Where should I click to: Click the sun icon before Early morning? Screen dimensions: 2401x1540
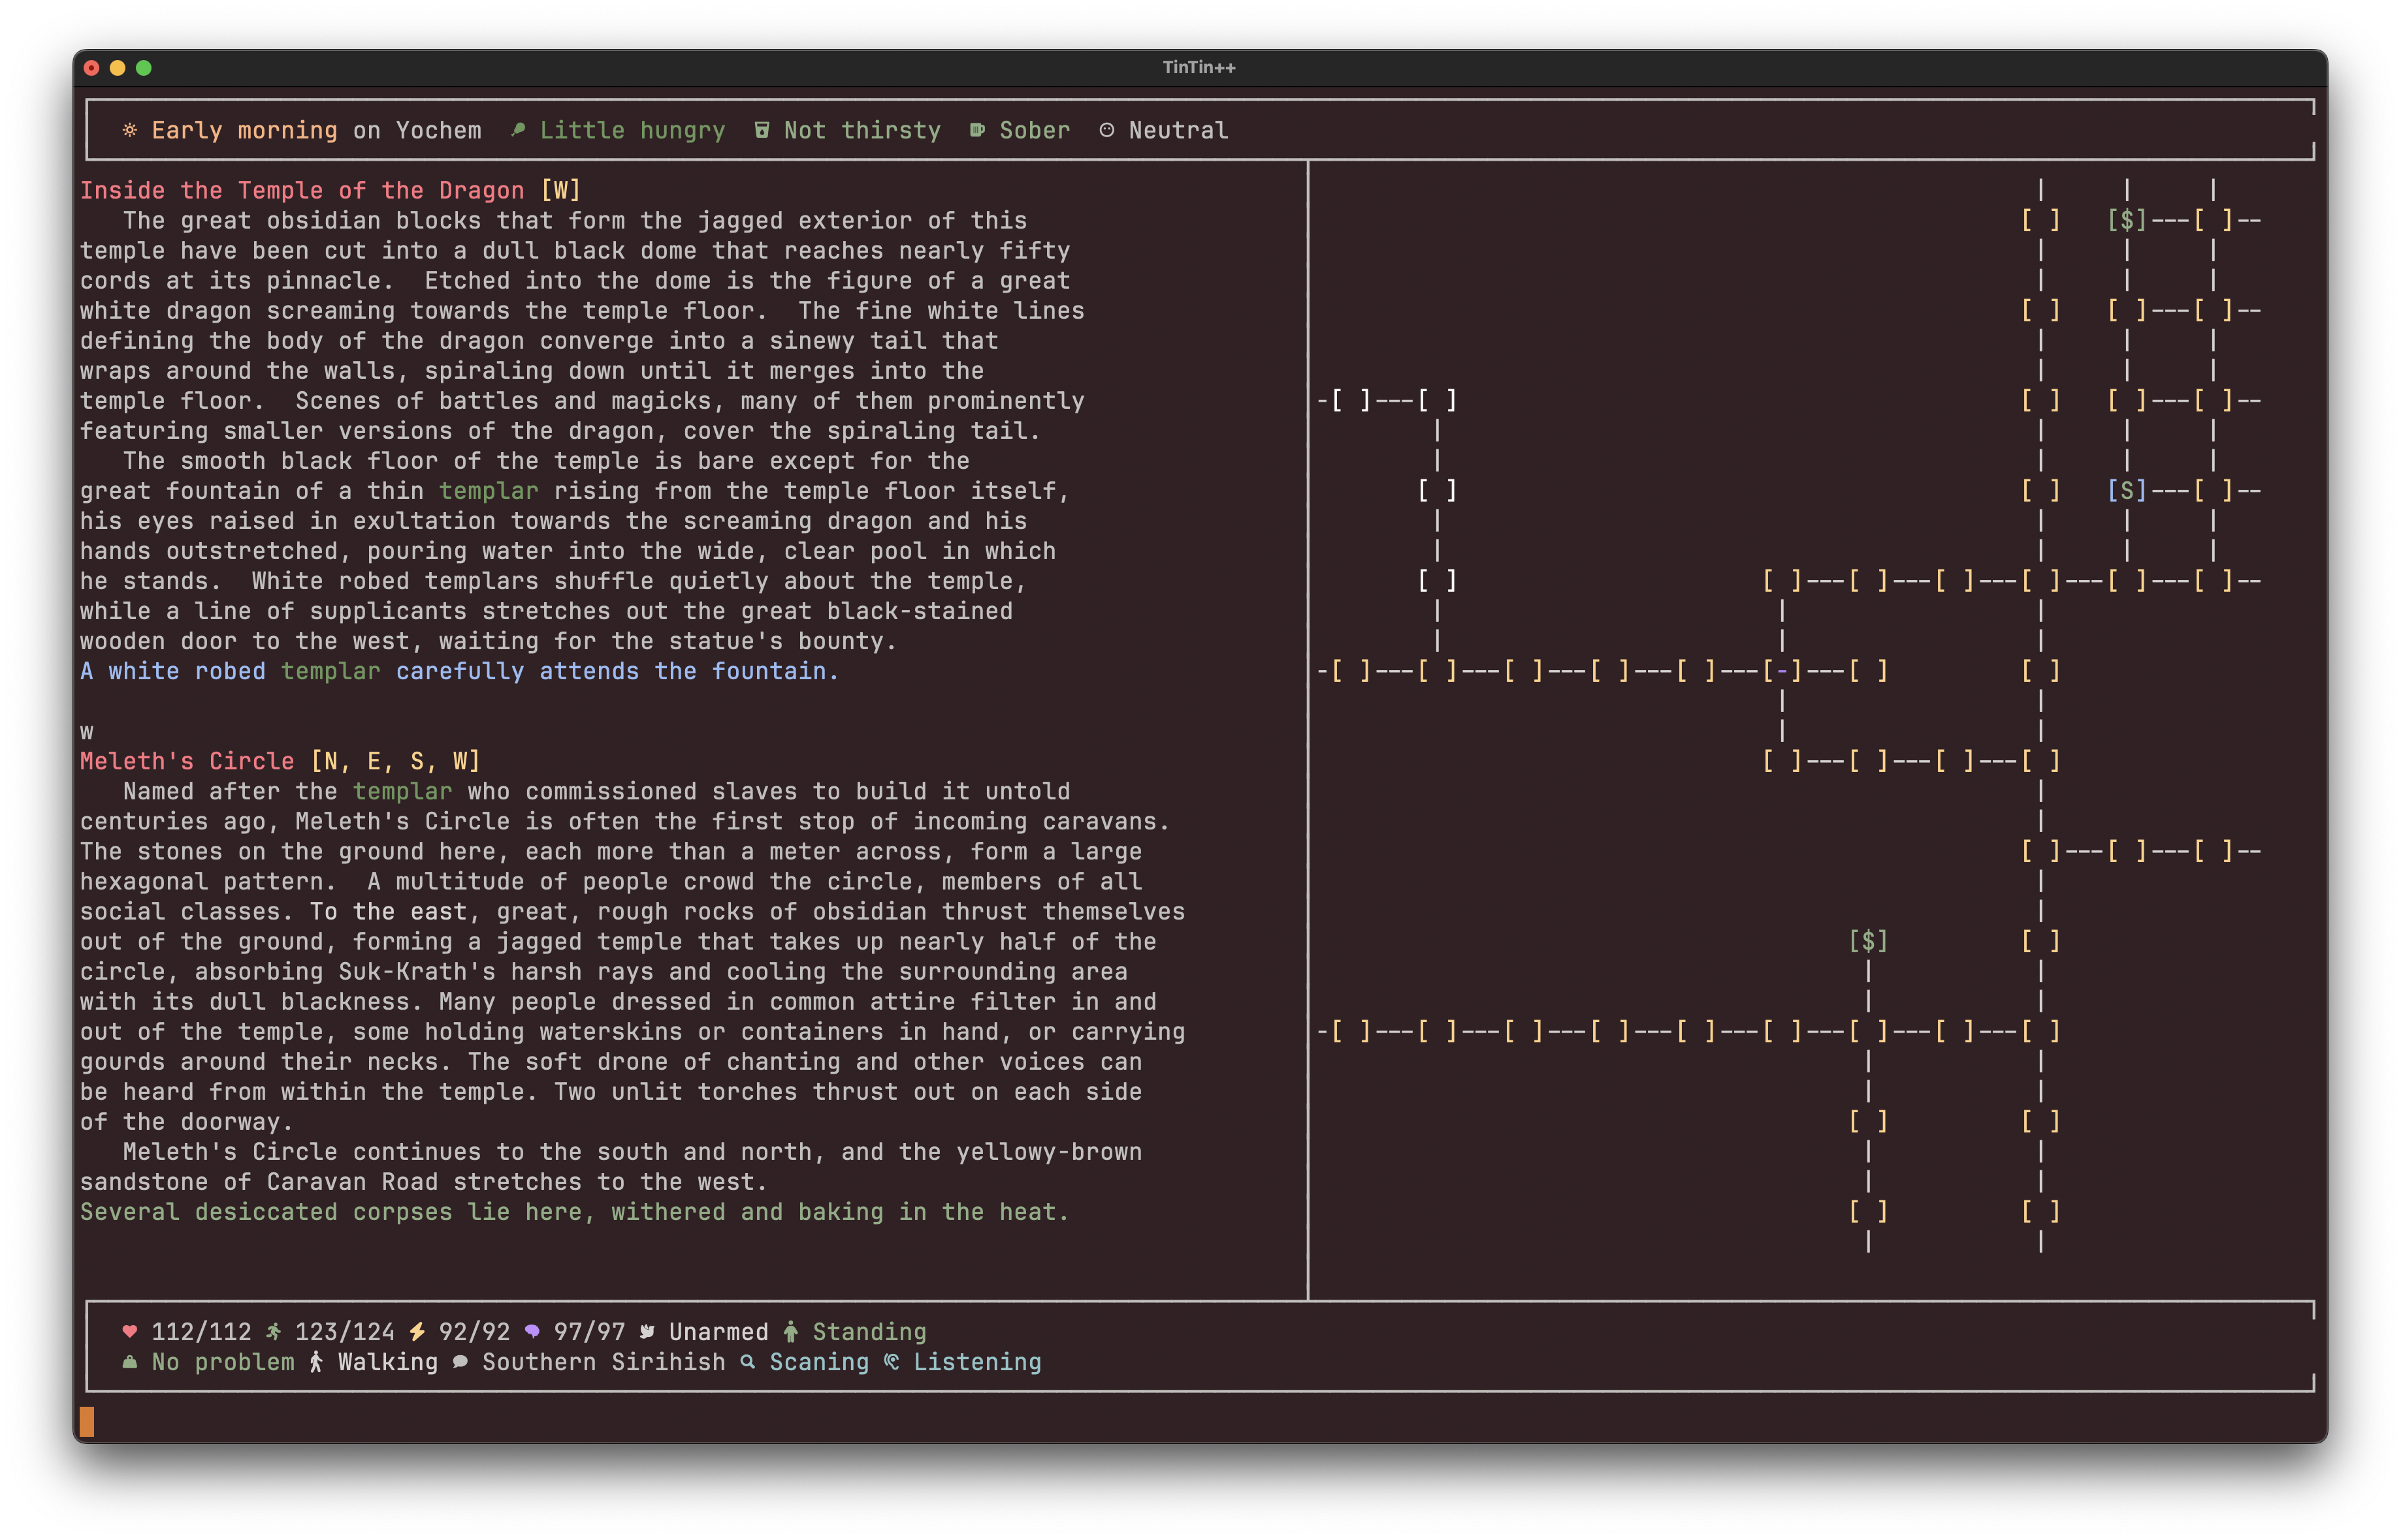[x=130, y=130]
